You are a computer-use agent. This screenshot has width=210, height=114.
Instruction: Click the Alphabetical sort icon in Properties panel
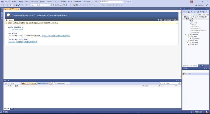pos(186,74)
